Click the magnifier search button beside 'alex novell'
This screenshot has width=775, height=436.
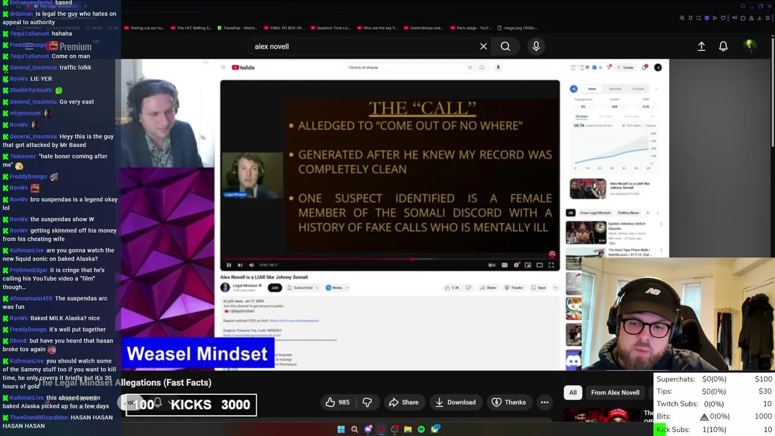coord(505,47)
